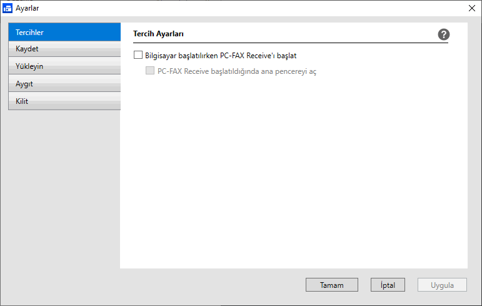This screenshot has height=306, width=482.
Task: Tick the 'ana pencereyi aç' checkbox box
Action: (x=150, y=71)
